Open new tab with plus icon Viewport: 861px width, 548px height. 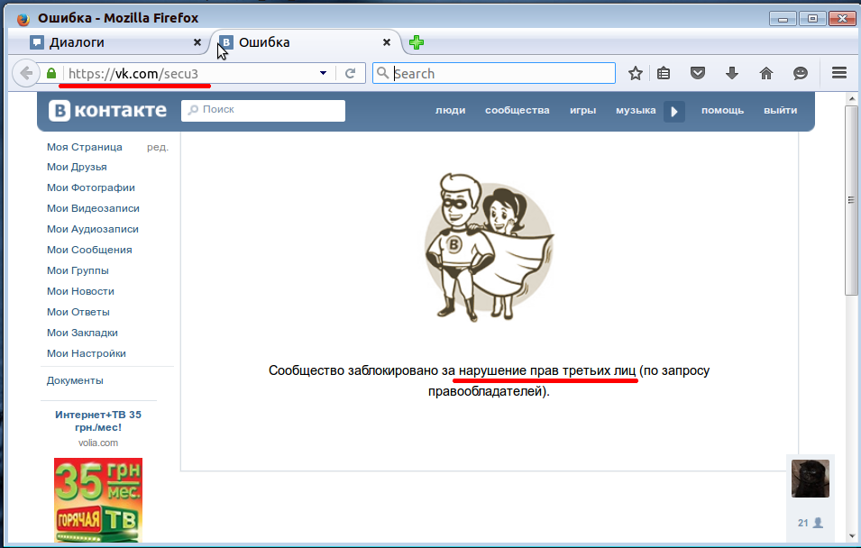pos(416,42)
